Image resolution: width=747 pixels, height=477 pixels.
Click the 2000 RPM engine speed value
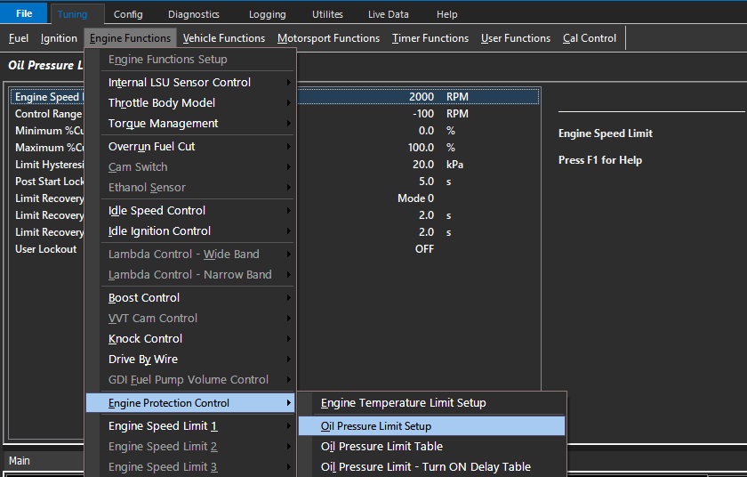click(x=422, y=97)
